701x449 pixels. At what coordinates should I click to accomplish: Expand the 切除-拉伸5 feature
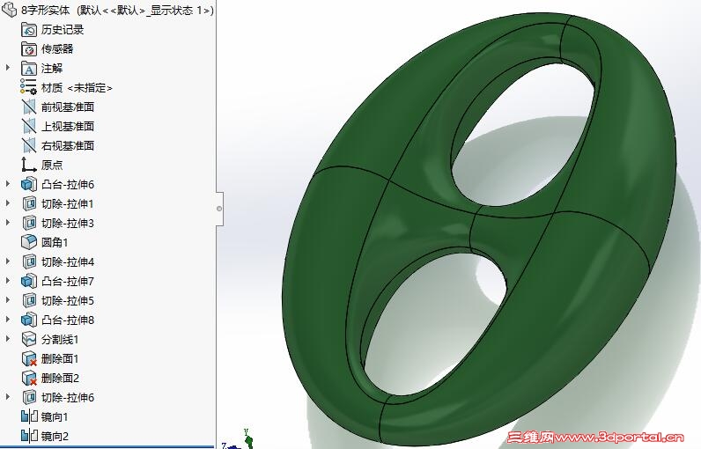point(8,300)
